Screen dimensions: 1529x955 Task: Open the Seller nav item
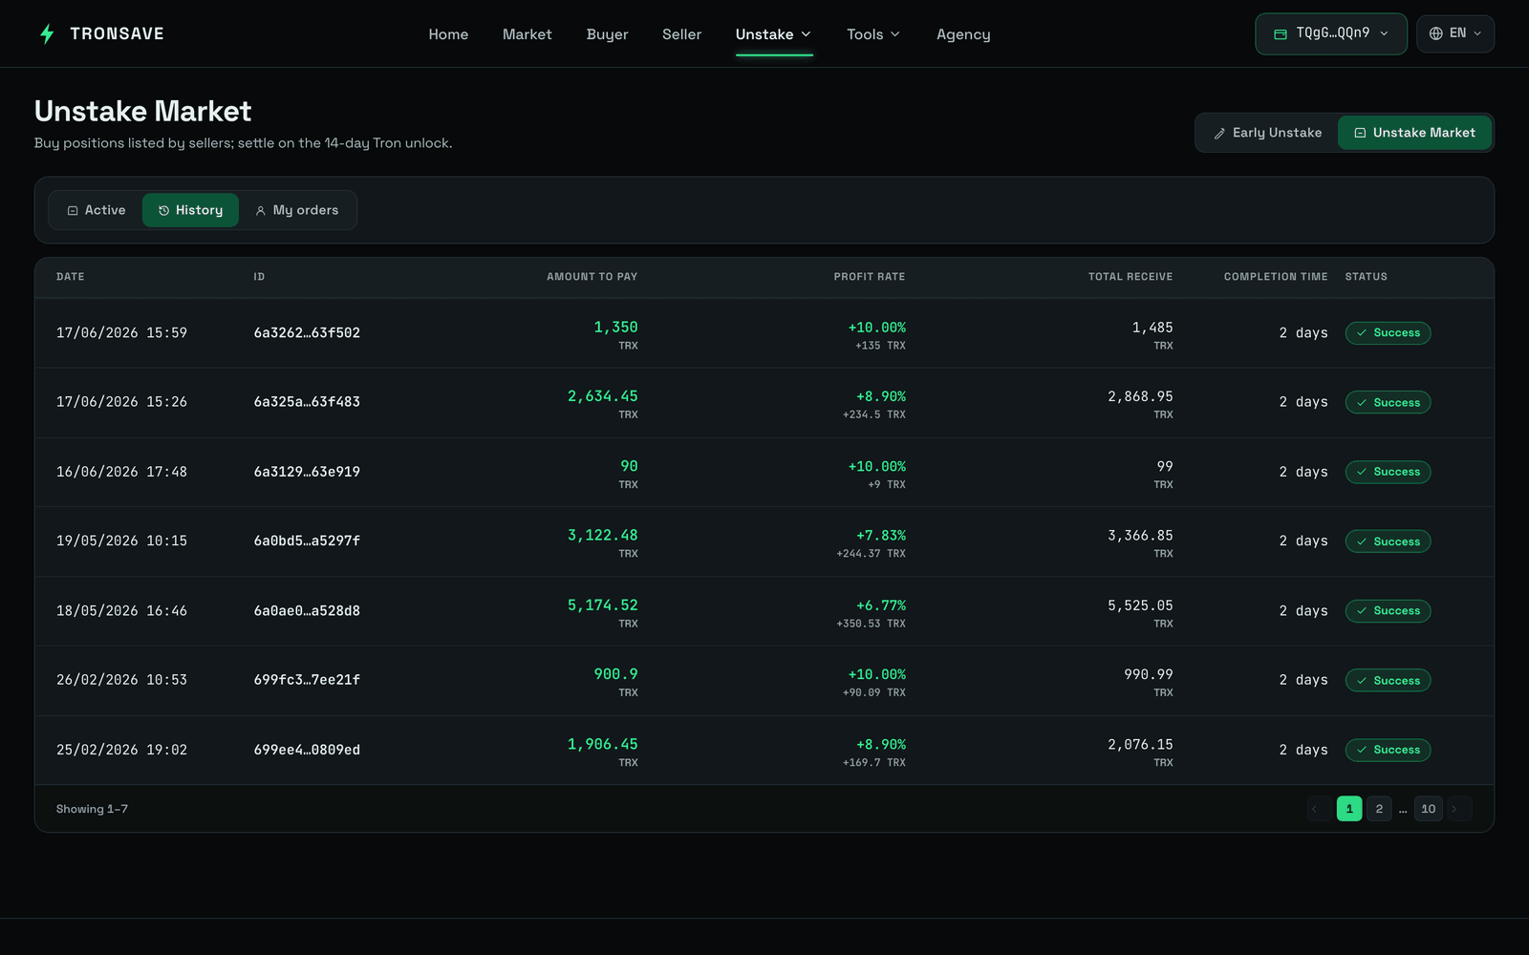[x=682, y=34]
